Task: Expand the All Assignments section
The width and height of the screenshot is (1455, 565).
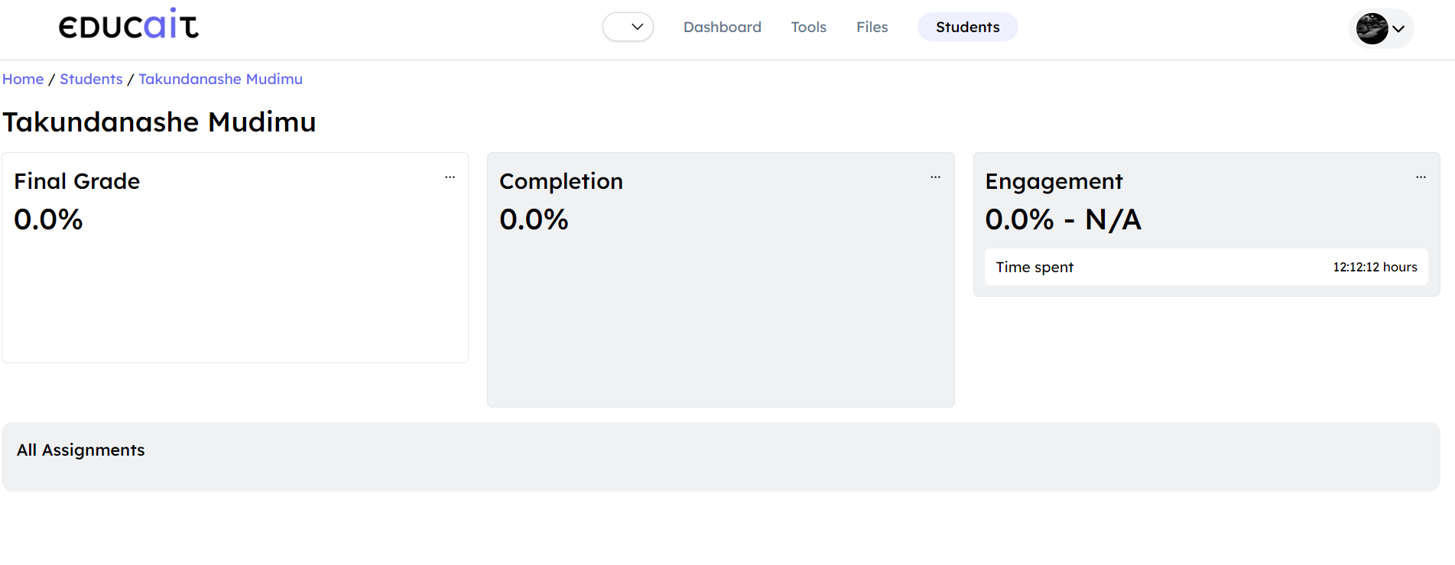Action: (x=80, y=450)
